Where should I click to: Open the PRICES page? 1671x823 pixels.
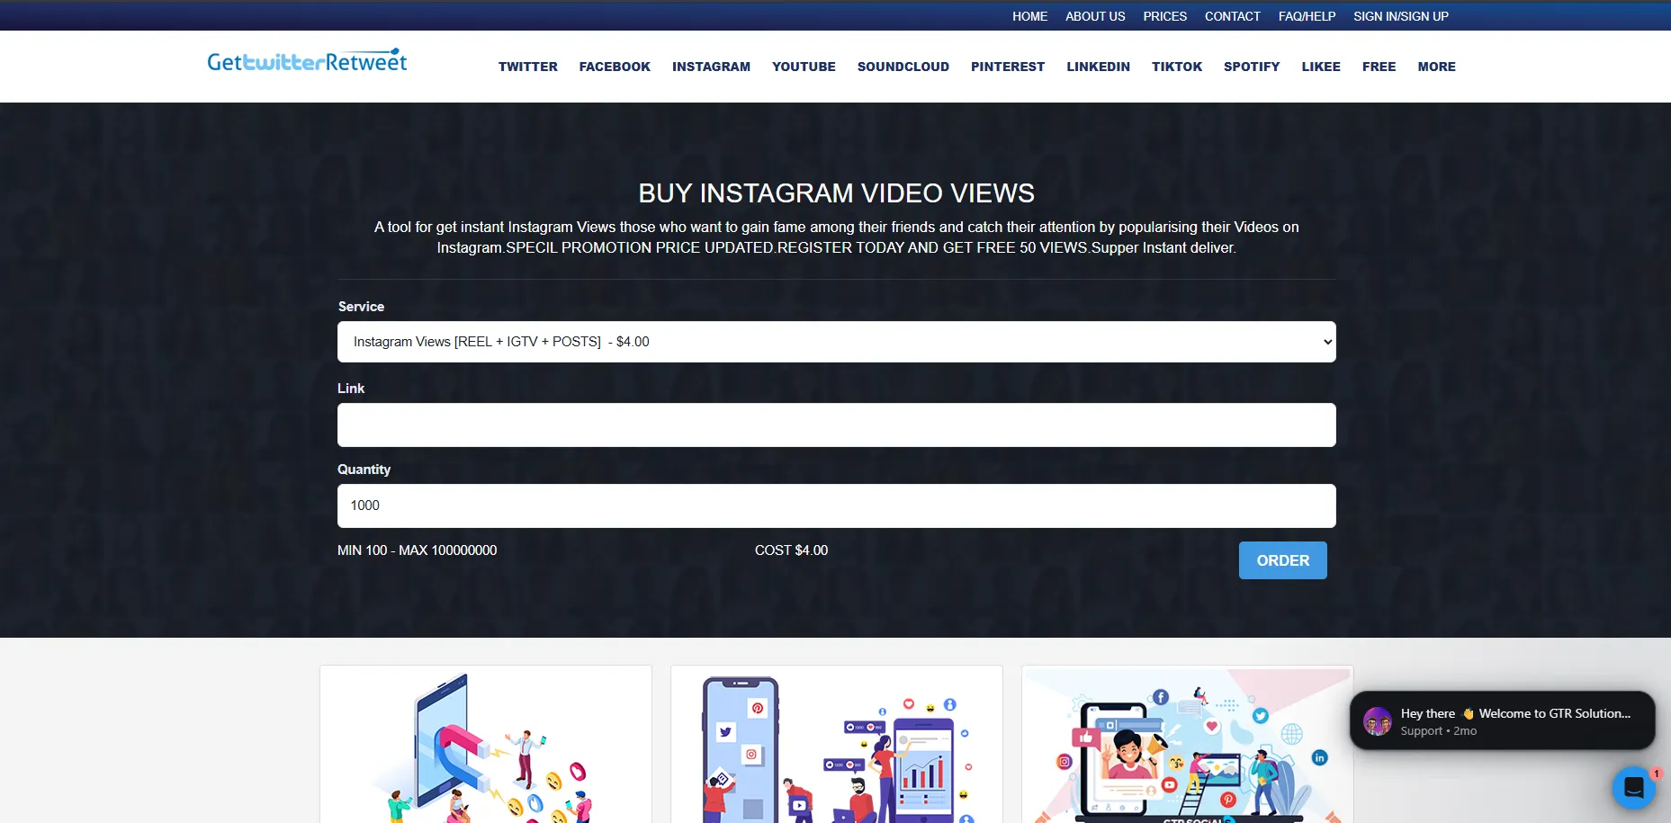coord(1164,15)
